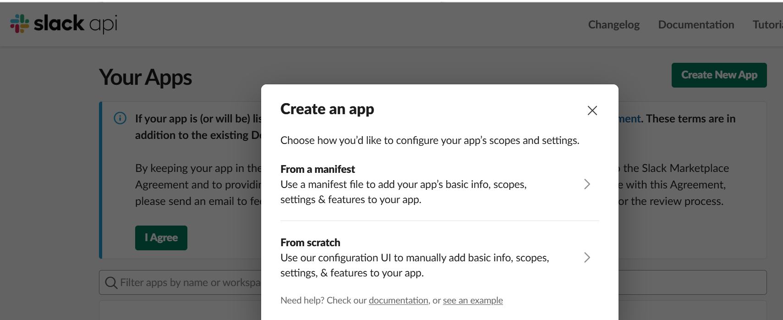Close the Create an app dialog

592,110
